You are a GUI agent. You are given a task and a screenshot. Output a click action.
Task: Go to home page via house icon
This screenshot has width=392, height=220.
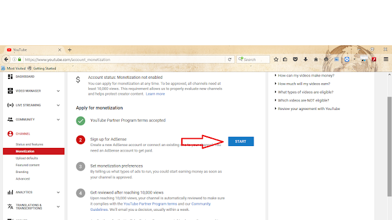coord(316,59)
